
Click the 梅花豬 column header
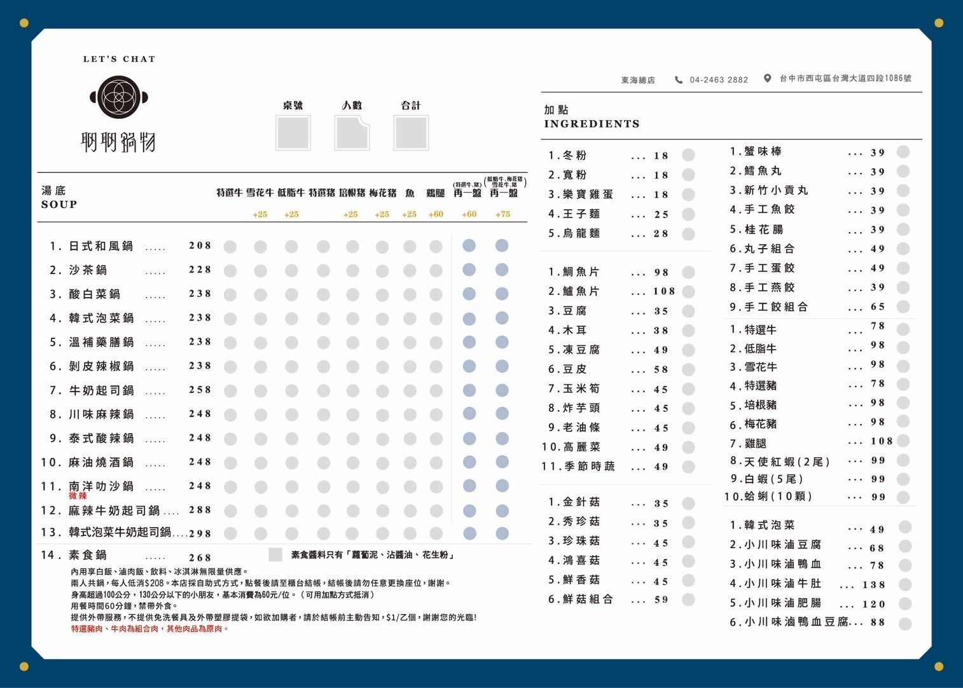point(383,193)
